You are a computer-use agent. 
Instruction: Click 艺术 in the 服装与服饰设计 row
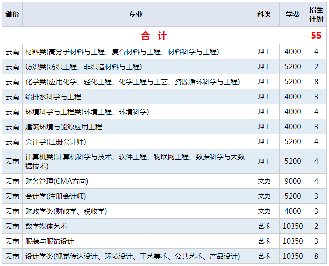264,241
